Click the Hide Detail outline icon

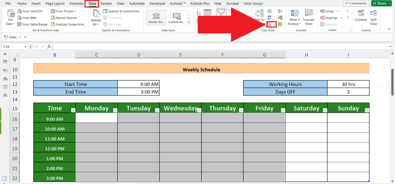347,18
